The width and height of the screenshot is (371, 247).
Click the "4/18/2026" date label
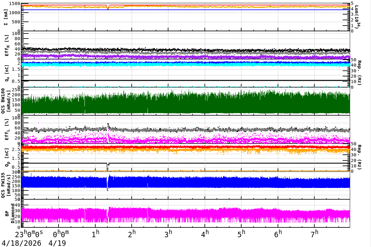coord(21,243)
